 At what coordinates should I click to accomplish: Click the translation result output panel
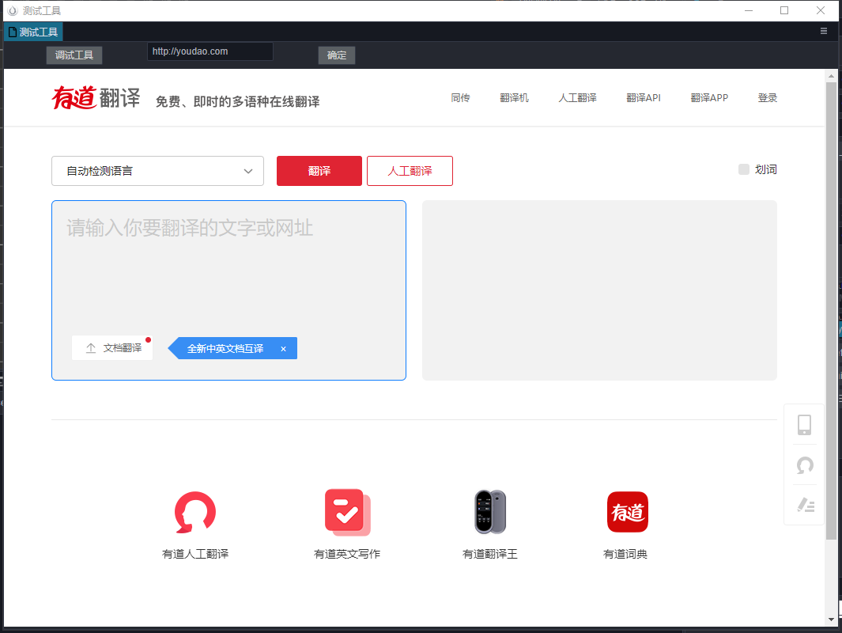599,290
